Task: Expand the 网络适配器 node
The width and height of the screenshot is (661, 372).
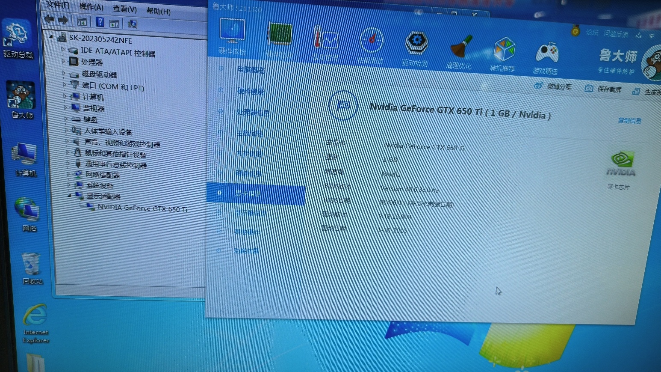Action: pos(68,174)
